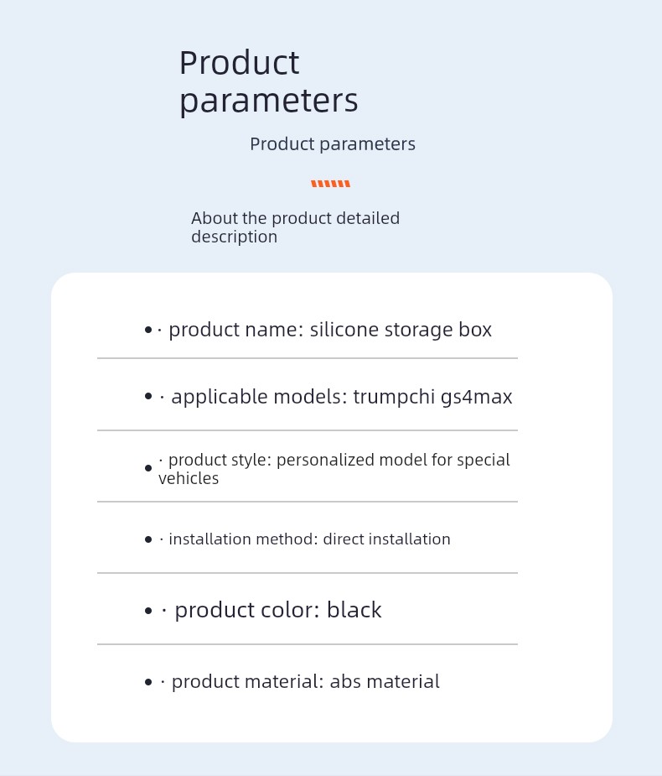Click 'About the product detailed description' text

pyautogui.click(x=295, y=227)
